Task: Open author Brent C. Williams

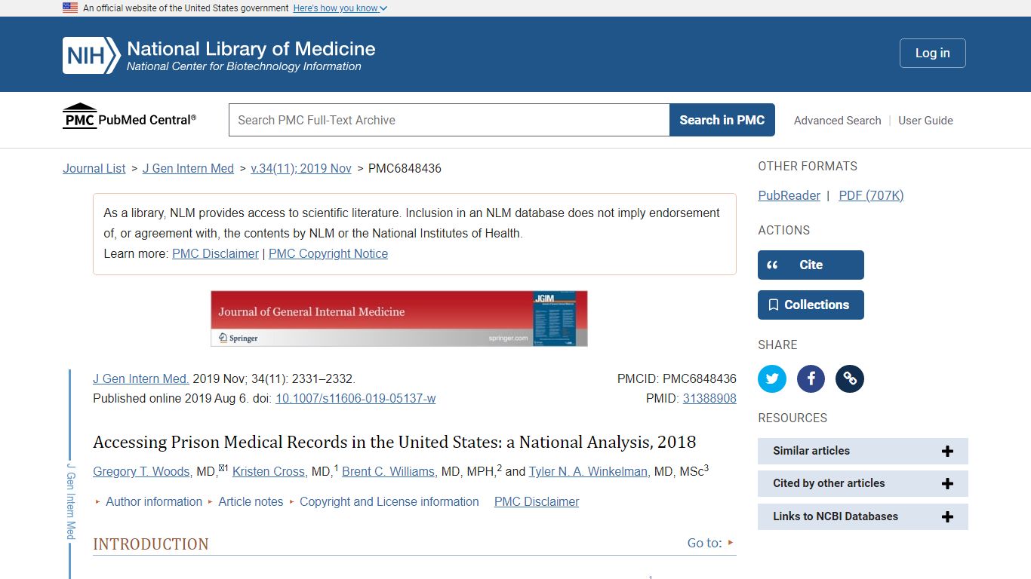Action: tap(388, 471)
